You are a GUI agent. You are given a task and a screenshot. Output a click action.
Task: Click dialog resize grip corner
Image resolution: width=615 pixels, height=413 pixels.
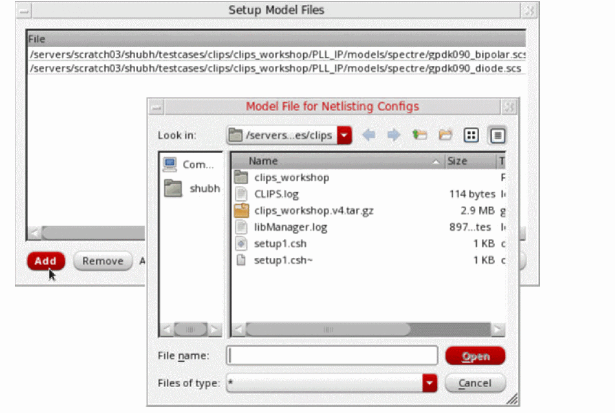pyautogui.click(x=512, y=399)
